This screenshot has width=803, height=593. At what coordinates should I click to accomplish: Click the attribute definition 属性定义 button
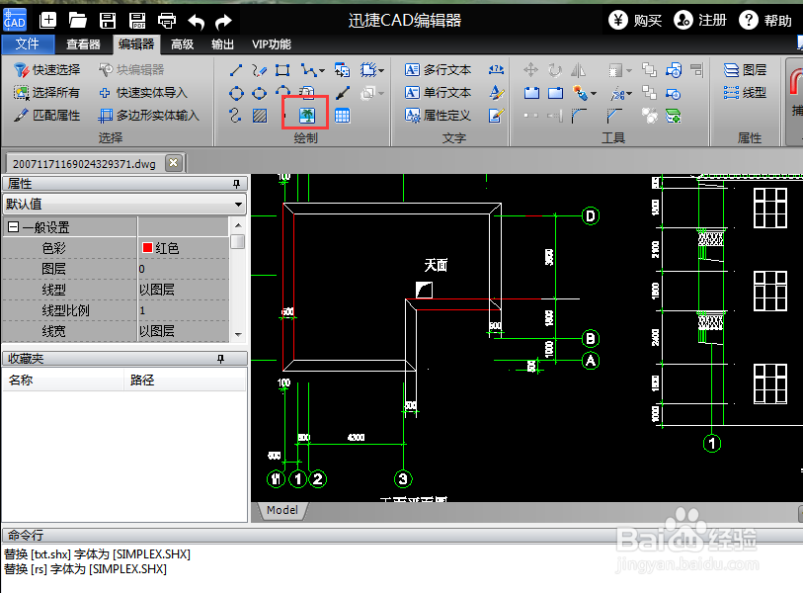[438, 116]
